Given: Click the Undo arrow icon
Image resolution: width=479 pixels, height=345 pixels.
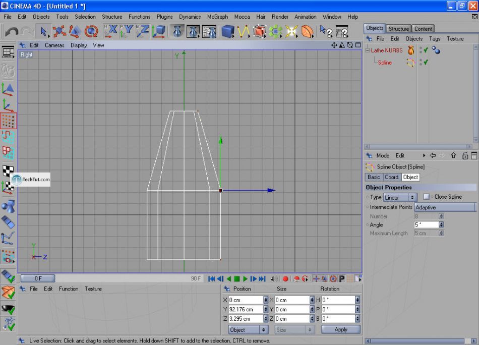Looking at the screenshot, I should pos(12,31).
